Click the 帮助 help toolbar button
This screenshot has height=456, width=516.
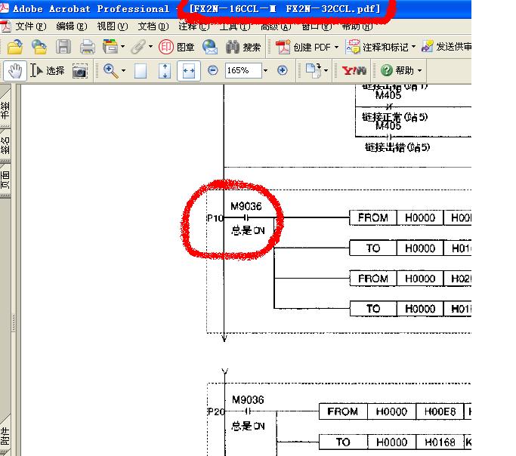tap(401, 70)
